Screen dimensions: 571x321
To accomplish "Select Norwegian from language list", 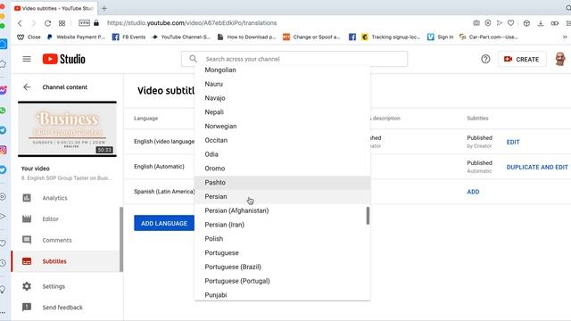I will [282, 127].
